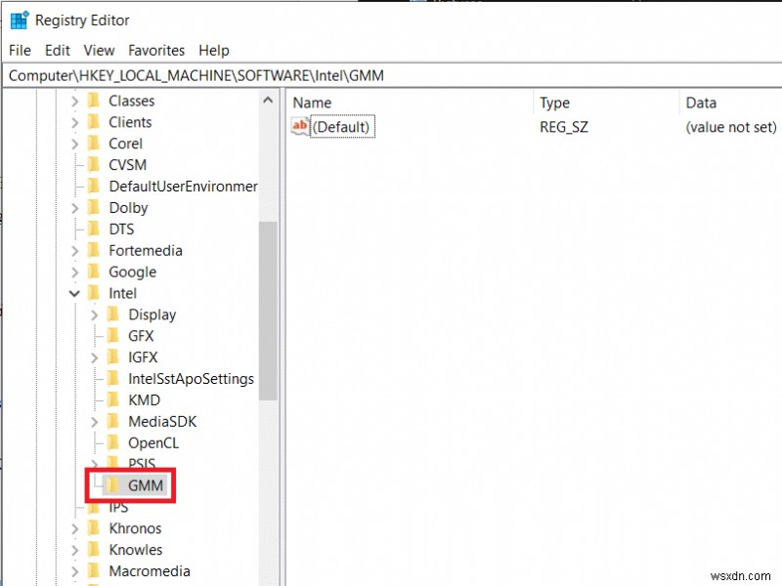The height and width of the screenshot is (586, 782).
Task: Click the registry path address bar
Action: (392, 76)
